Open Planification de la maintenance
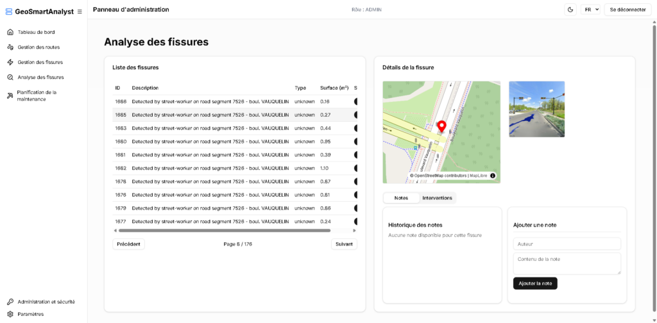This screenshot has height=323, width=657. (37, 95)
